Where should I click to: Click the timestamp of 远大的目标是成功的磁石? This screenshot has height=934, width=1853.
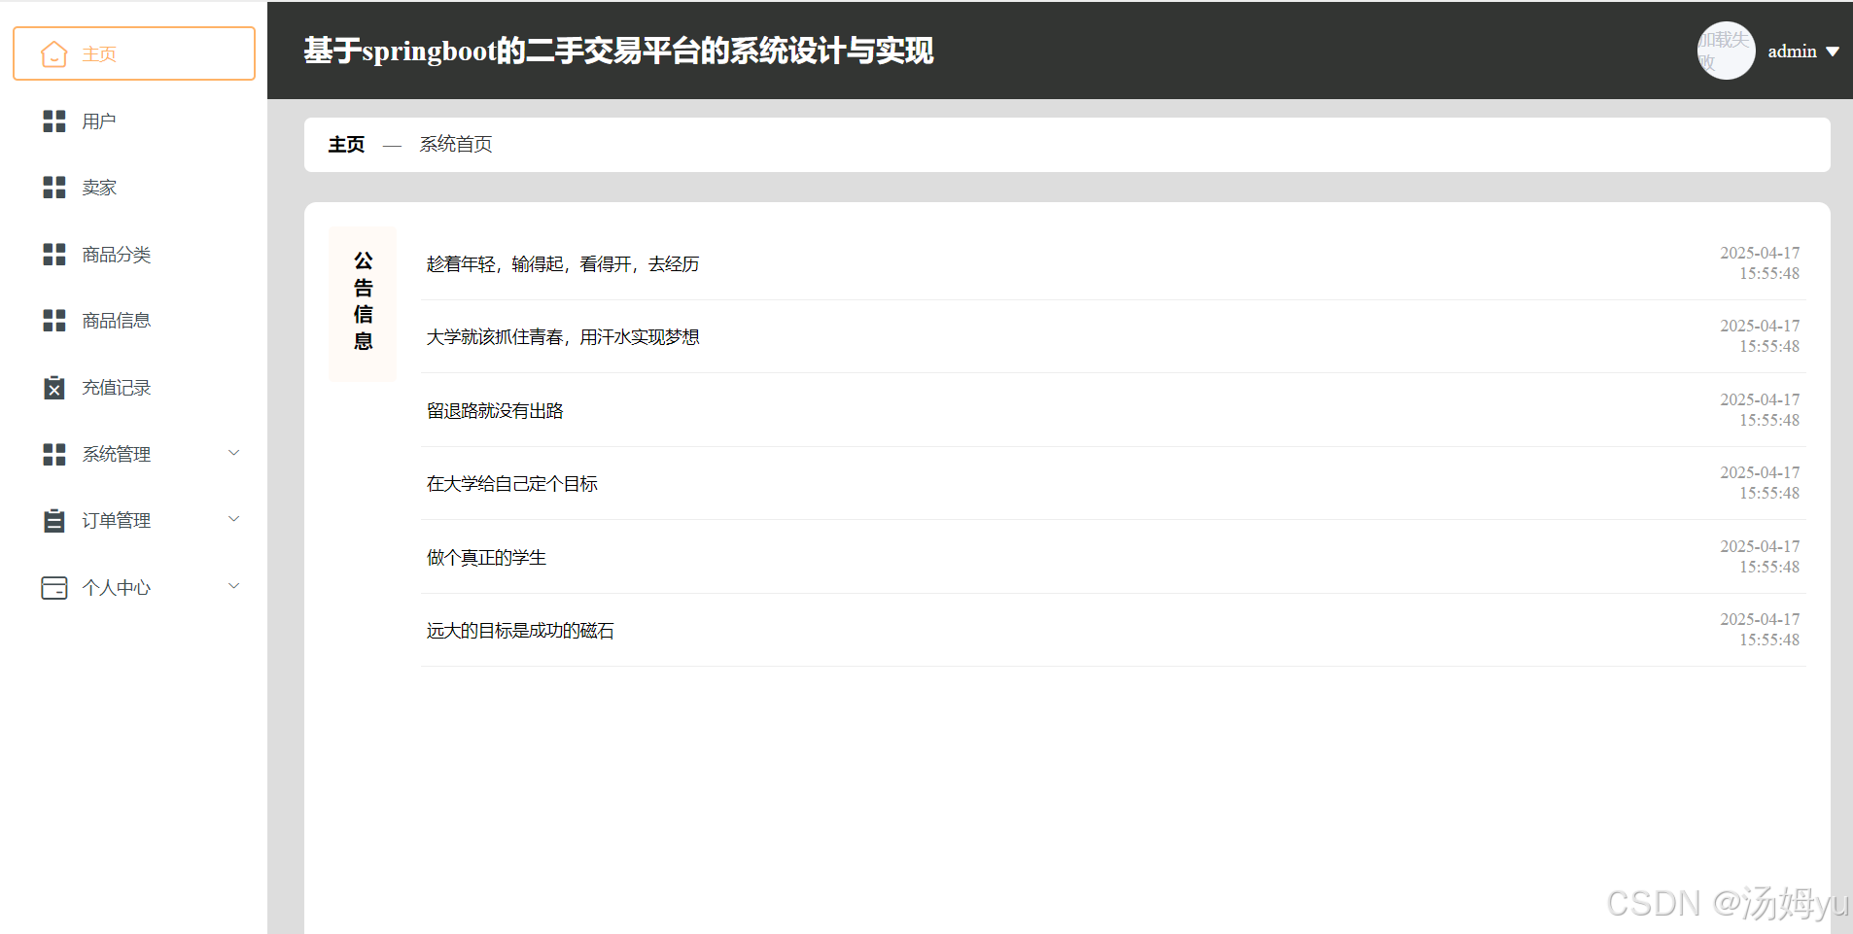(1760, 630)
